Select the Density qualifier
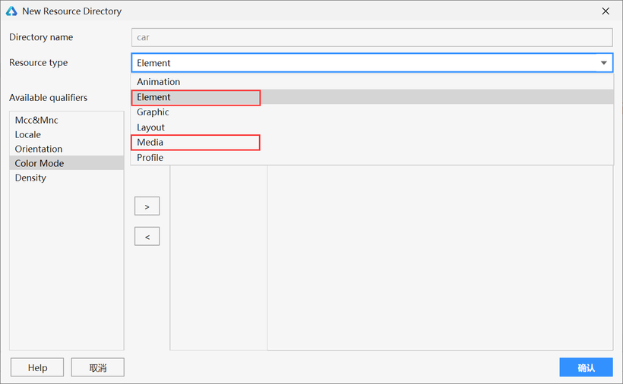623x384 pixels. click(67, 178)
